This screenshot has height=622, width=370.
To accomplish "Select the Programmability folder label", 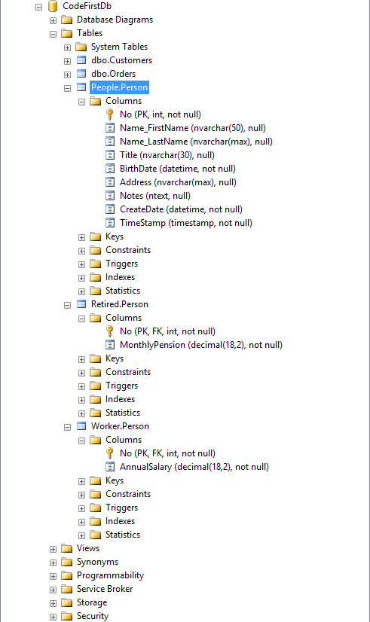I will (110, 575).
